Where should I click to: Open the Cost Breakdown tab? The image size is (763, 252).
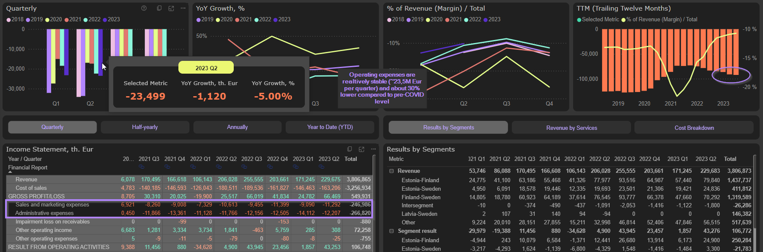click(694, 128)
